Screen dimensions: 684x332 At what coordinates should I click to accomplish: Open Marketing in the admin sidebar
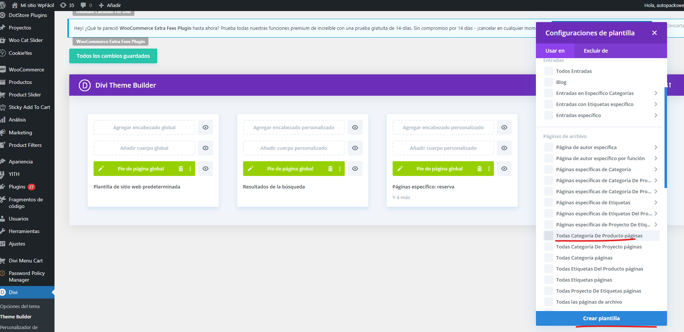pyautogui.click(x=20, y=133)
